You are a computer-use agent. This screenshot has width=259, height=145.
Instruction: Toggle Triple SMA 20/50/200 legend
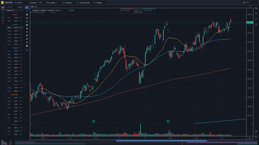[x=38, y=13]
